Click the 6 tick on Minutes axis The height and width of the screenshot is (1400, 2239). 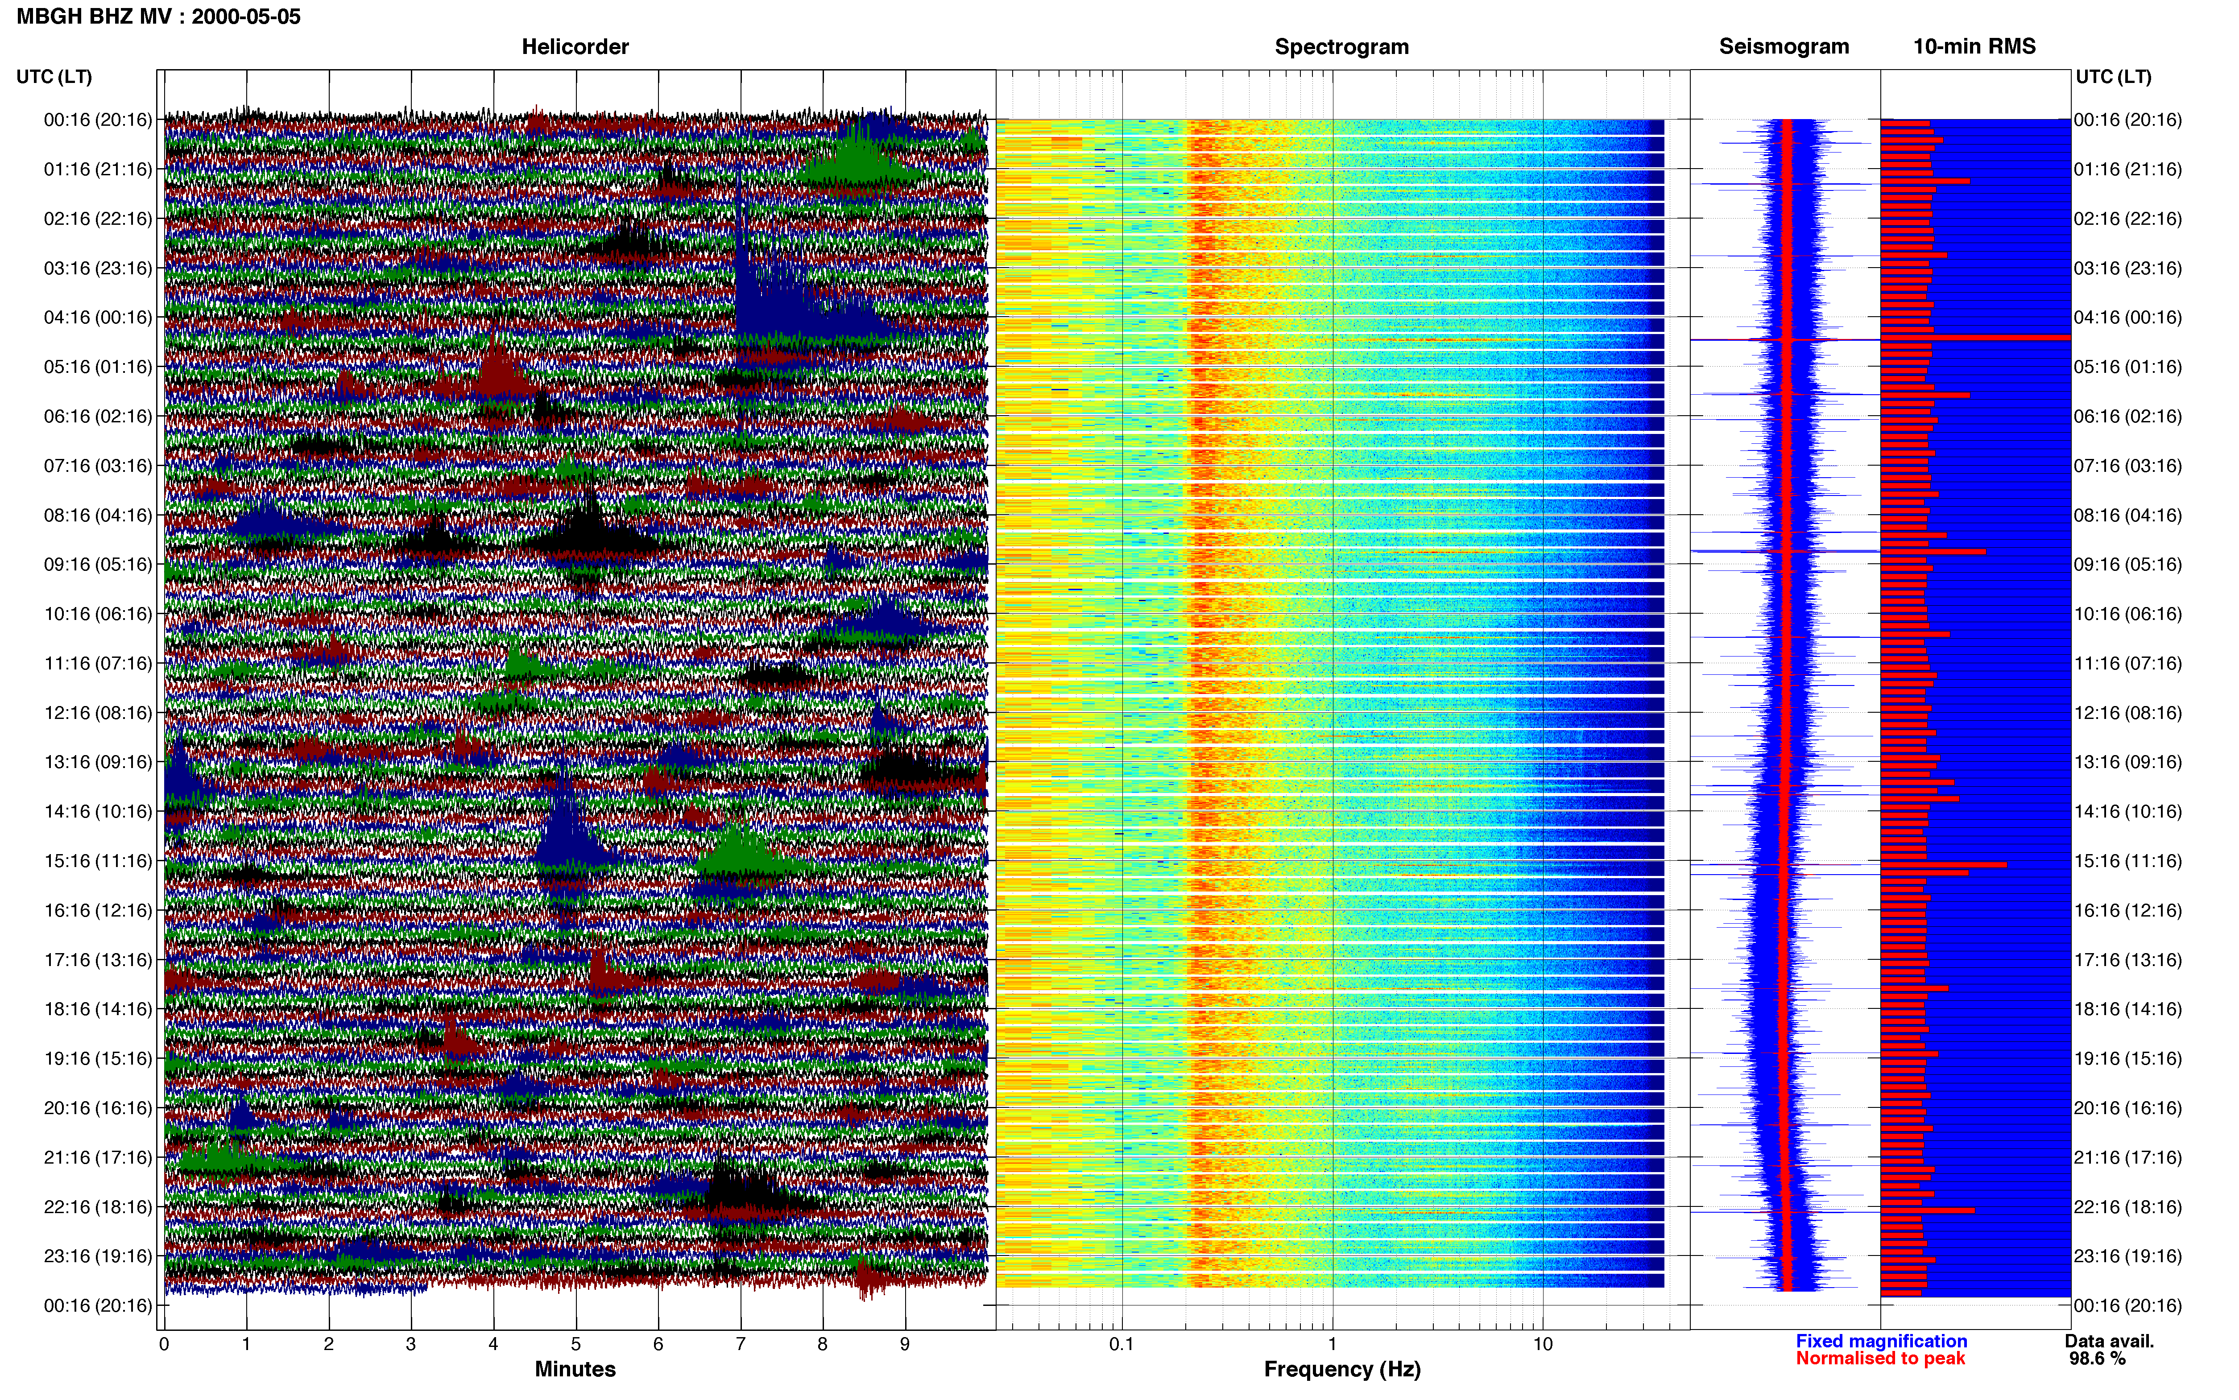pyautogui.click(x=658, y=1344)
